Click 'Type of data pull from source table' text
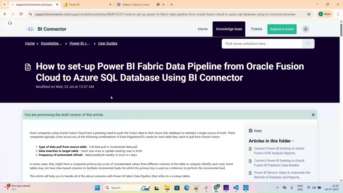The width and height of the screenshot is (343, 193). 62,147
